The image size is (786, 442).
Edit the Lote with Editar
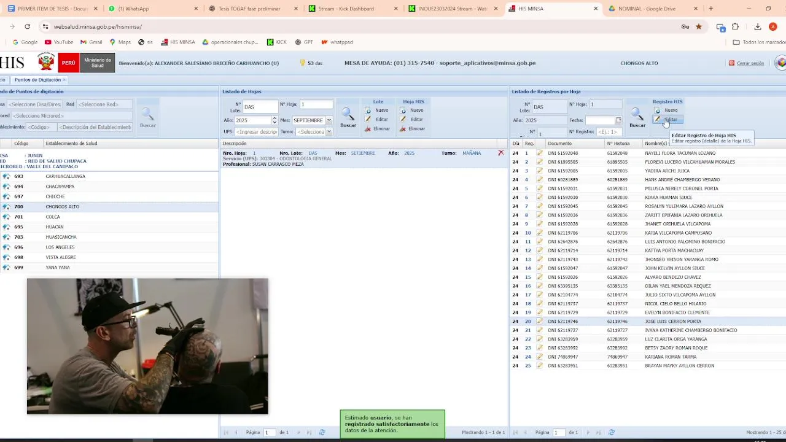pyautogui.click(x=376, y=120)
